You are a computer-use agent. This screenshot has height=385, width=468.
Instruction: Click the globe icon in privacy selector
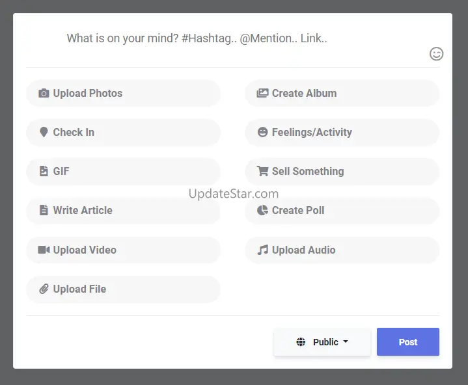[301, 342]
